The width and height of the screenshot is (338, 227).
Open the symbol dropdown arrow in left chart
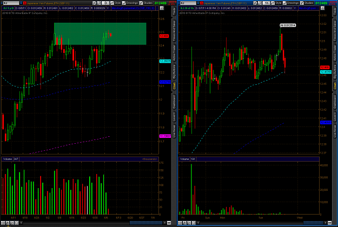(x=21, y=3)
